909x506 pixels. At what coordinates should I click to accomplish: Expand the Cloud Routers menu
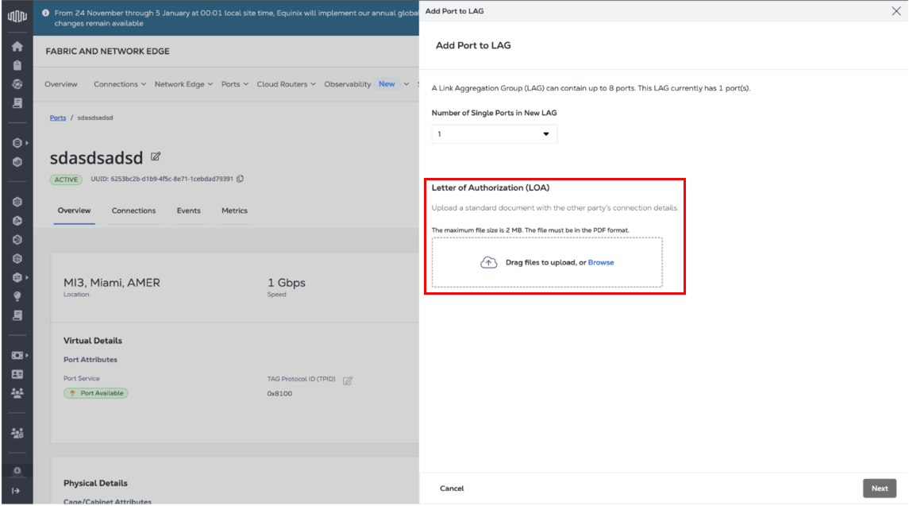tap(286, 84)
